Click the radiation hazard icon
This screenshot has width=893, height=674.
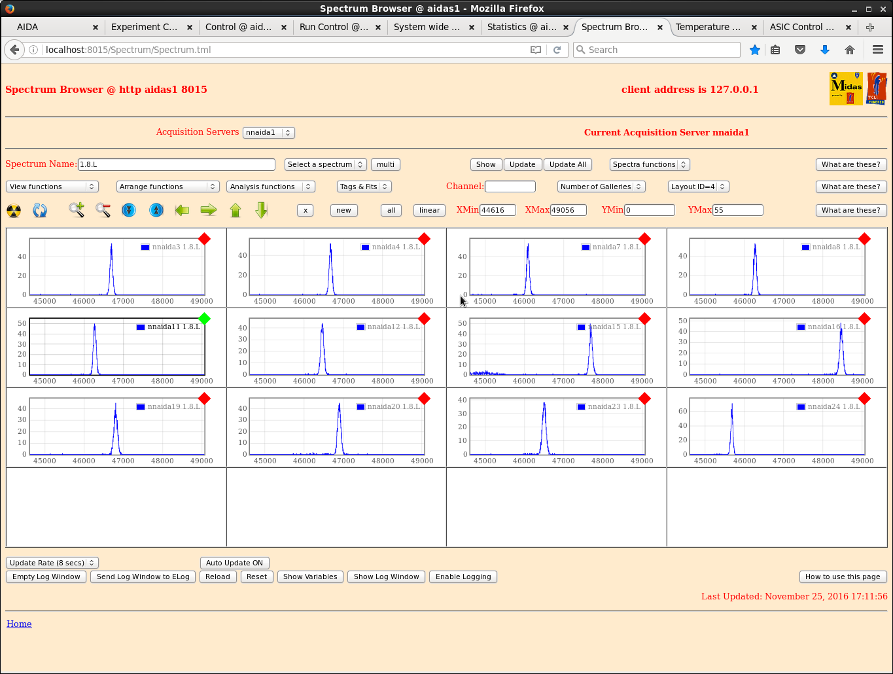pos(14,211)
